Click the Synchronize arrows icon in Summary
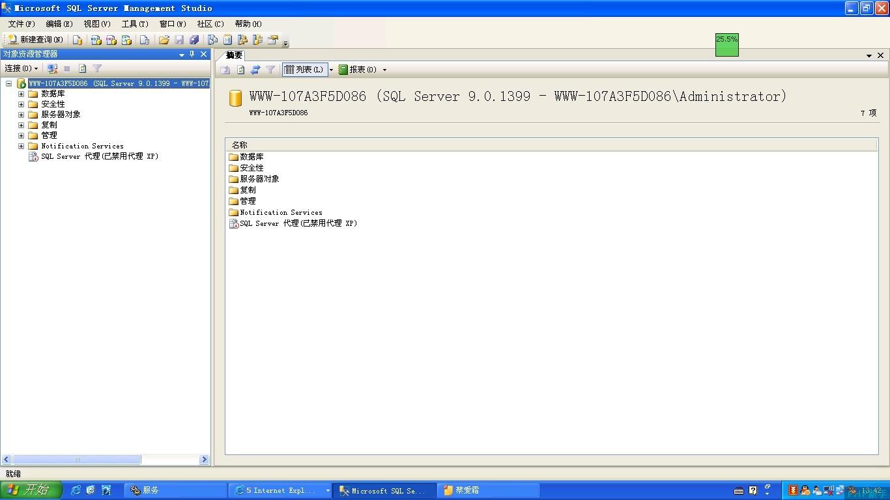This screenshot has height=500, width=890. coord(255,70)
